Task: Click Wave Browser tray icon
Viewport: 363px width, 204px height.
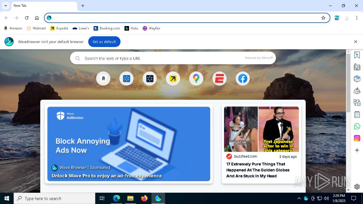Action: (306, 198)
